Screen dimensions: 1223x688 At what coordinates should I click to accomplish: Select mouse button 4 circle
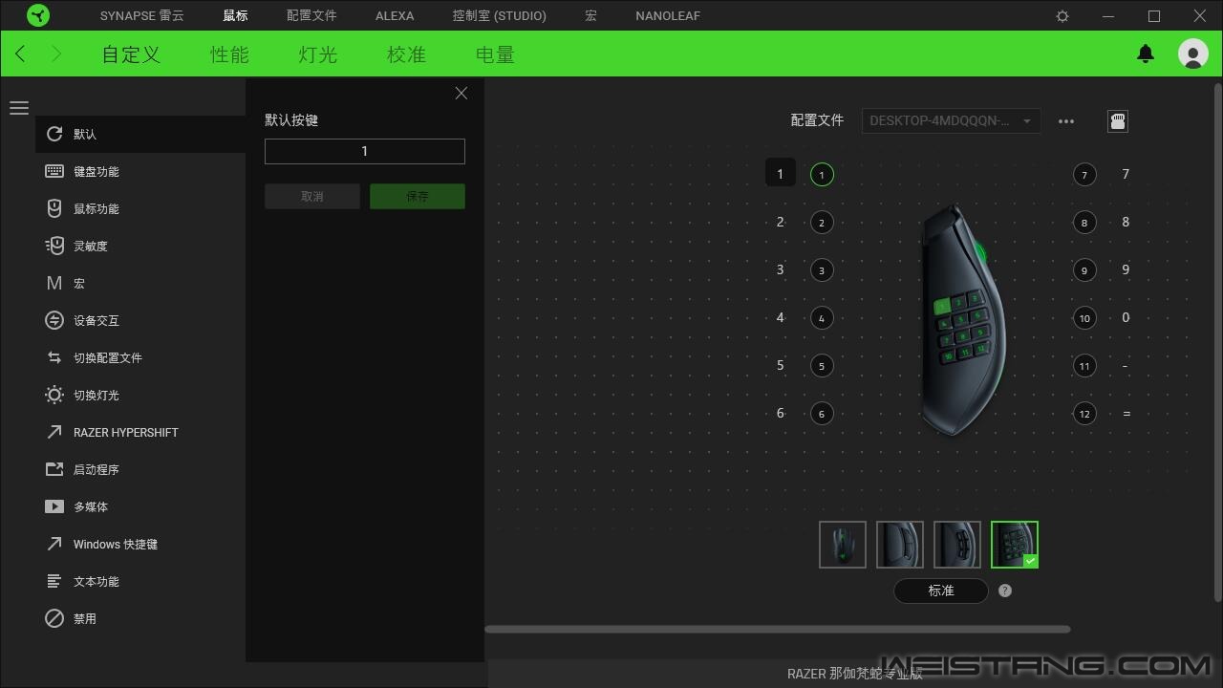822,318
